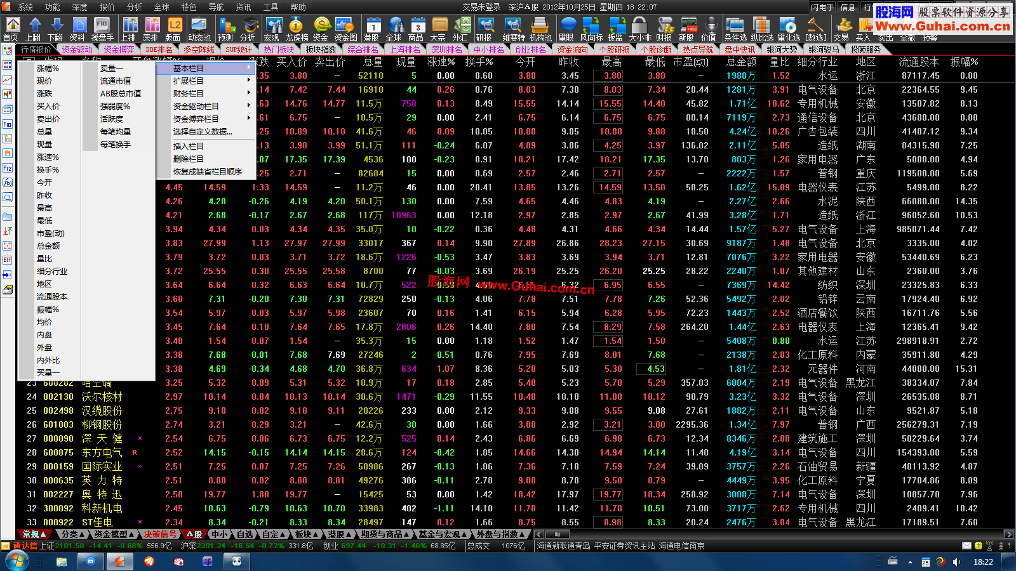Expand the 财务栏目 submenu
The height and width of the screenshot is (571, 1016).
(206, 93)
